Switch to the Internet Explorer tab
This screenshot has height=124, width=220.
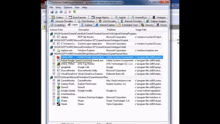pyautogui.click(x=105, y=25)
